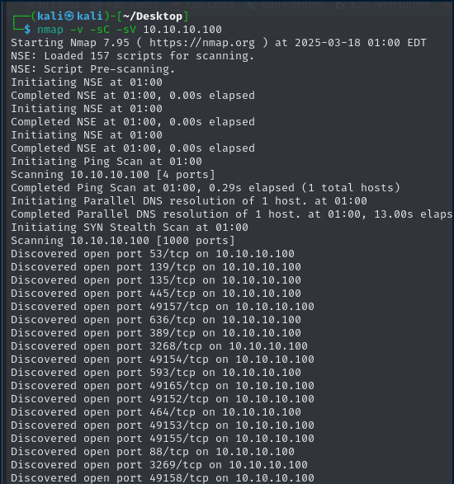Viewport: 454px width, 484px height.
Task: Click the nmap command word
Action: (50, 30)
